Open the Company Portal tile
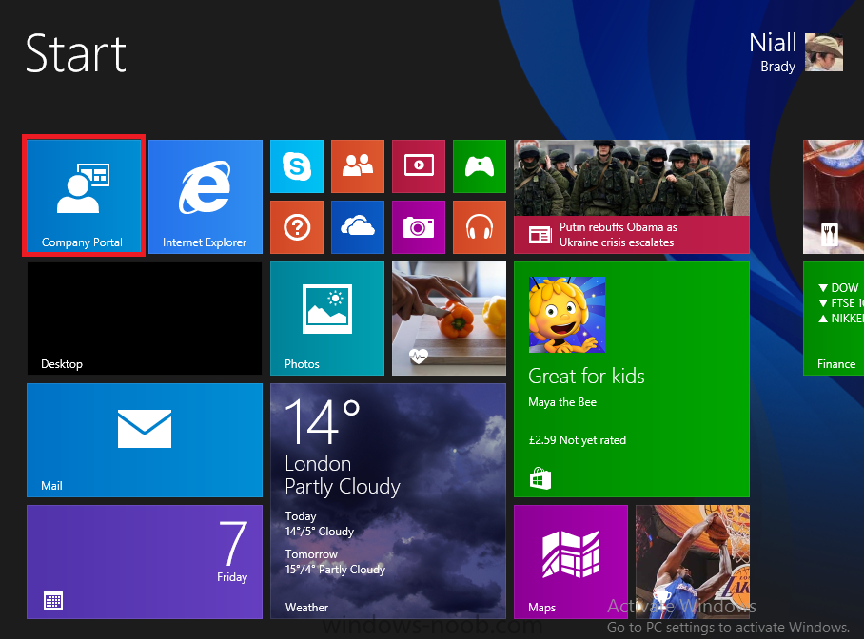Screen dimensions: 864x639 point(84,196)
